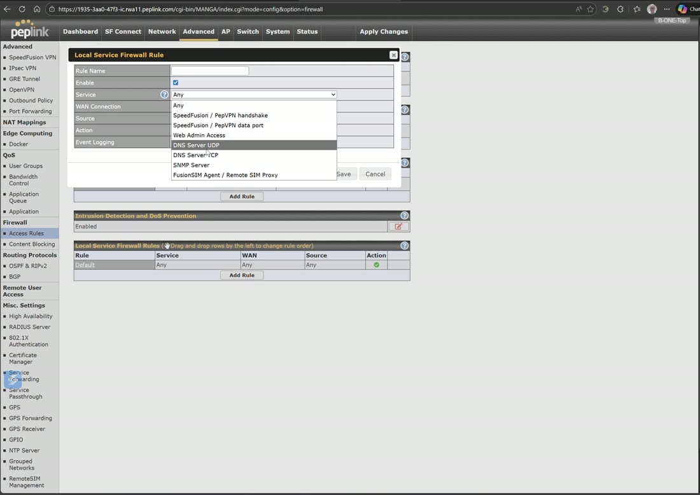Screen dimensions: 700x495
Task: Click Cancel in firewall rule dialog
Action: 375,174
